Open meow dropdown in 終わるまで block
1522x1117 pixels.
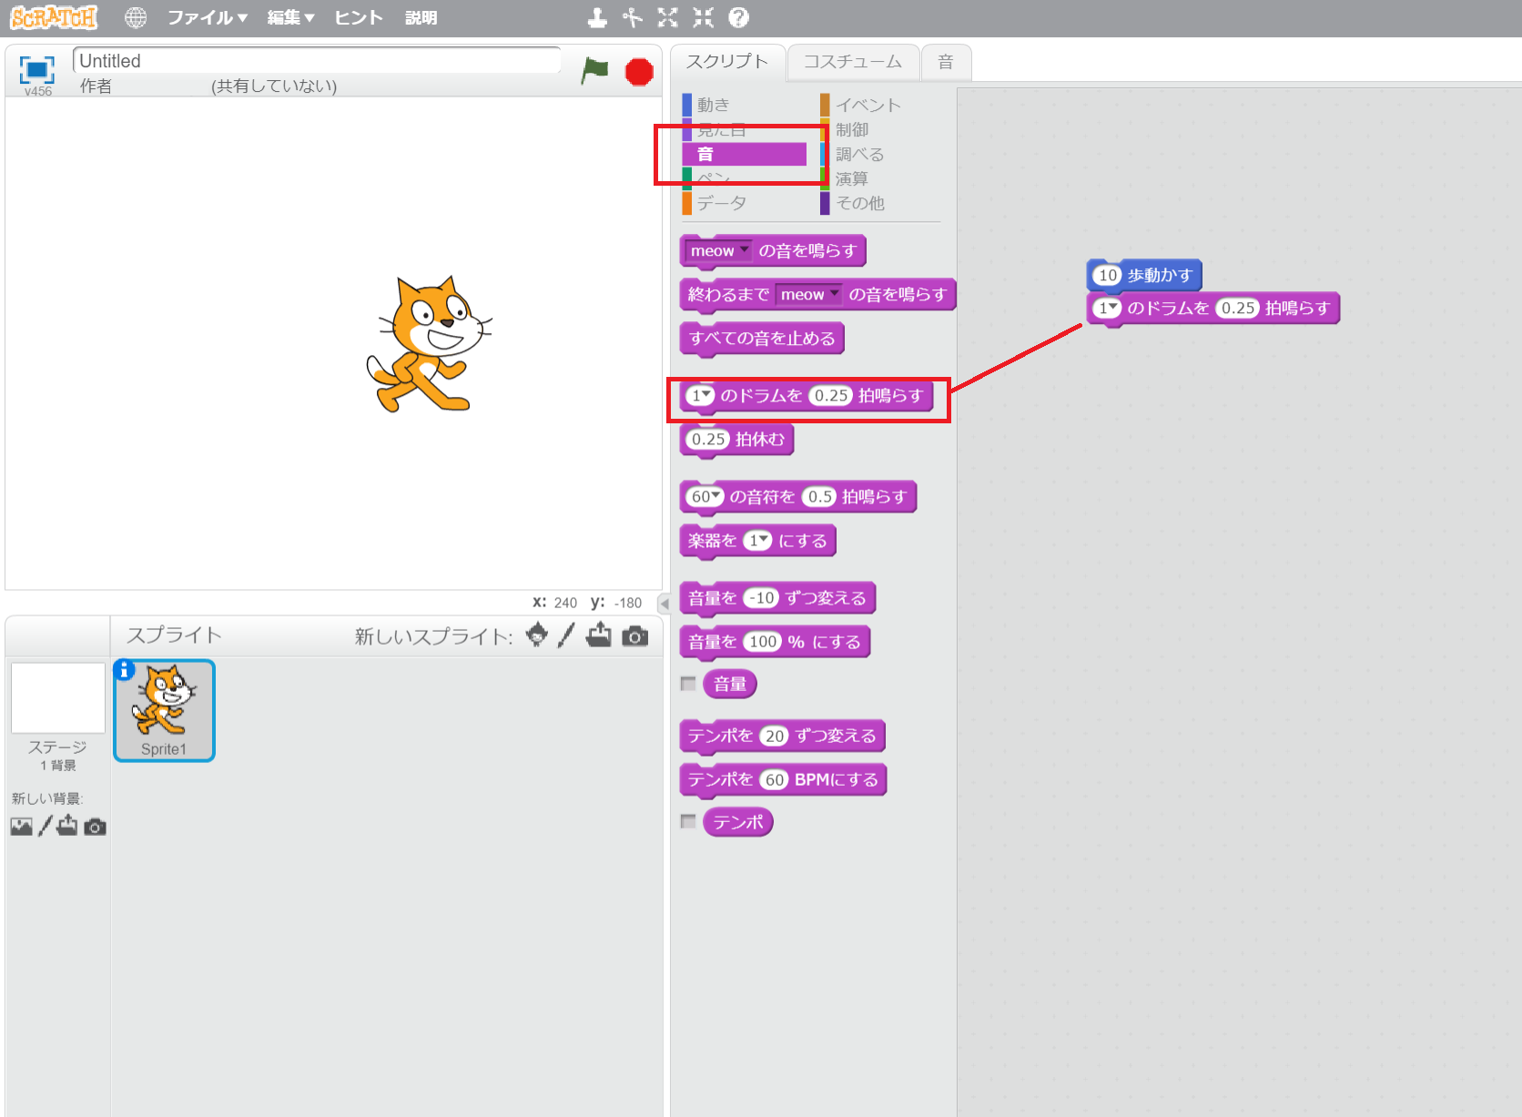pos(809,294)
